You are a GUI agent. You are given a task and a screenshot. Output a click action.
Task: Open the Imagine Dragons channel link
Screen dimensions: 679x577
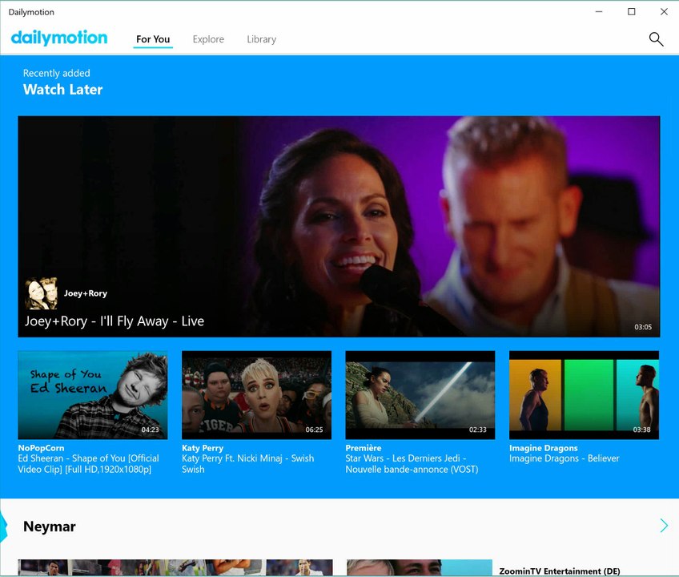[x=544, y=448]
